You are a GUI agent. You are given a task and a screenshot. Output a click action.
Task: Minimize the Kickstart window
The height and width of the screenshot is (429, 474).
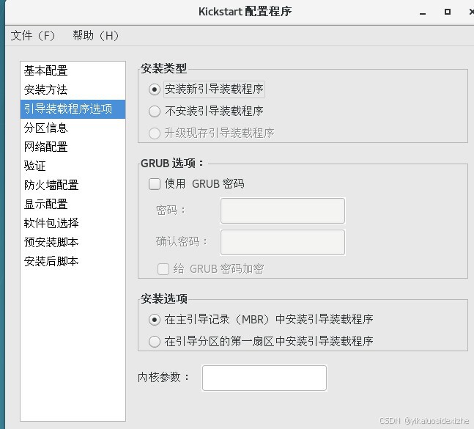423,12
